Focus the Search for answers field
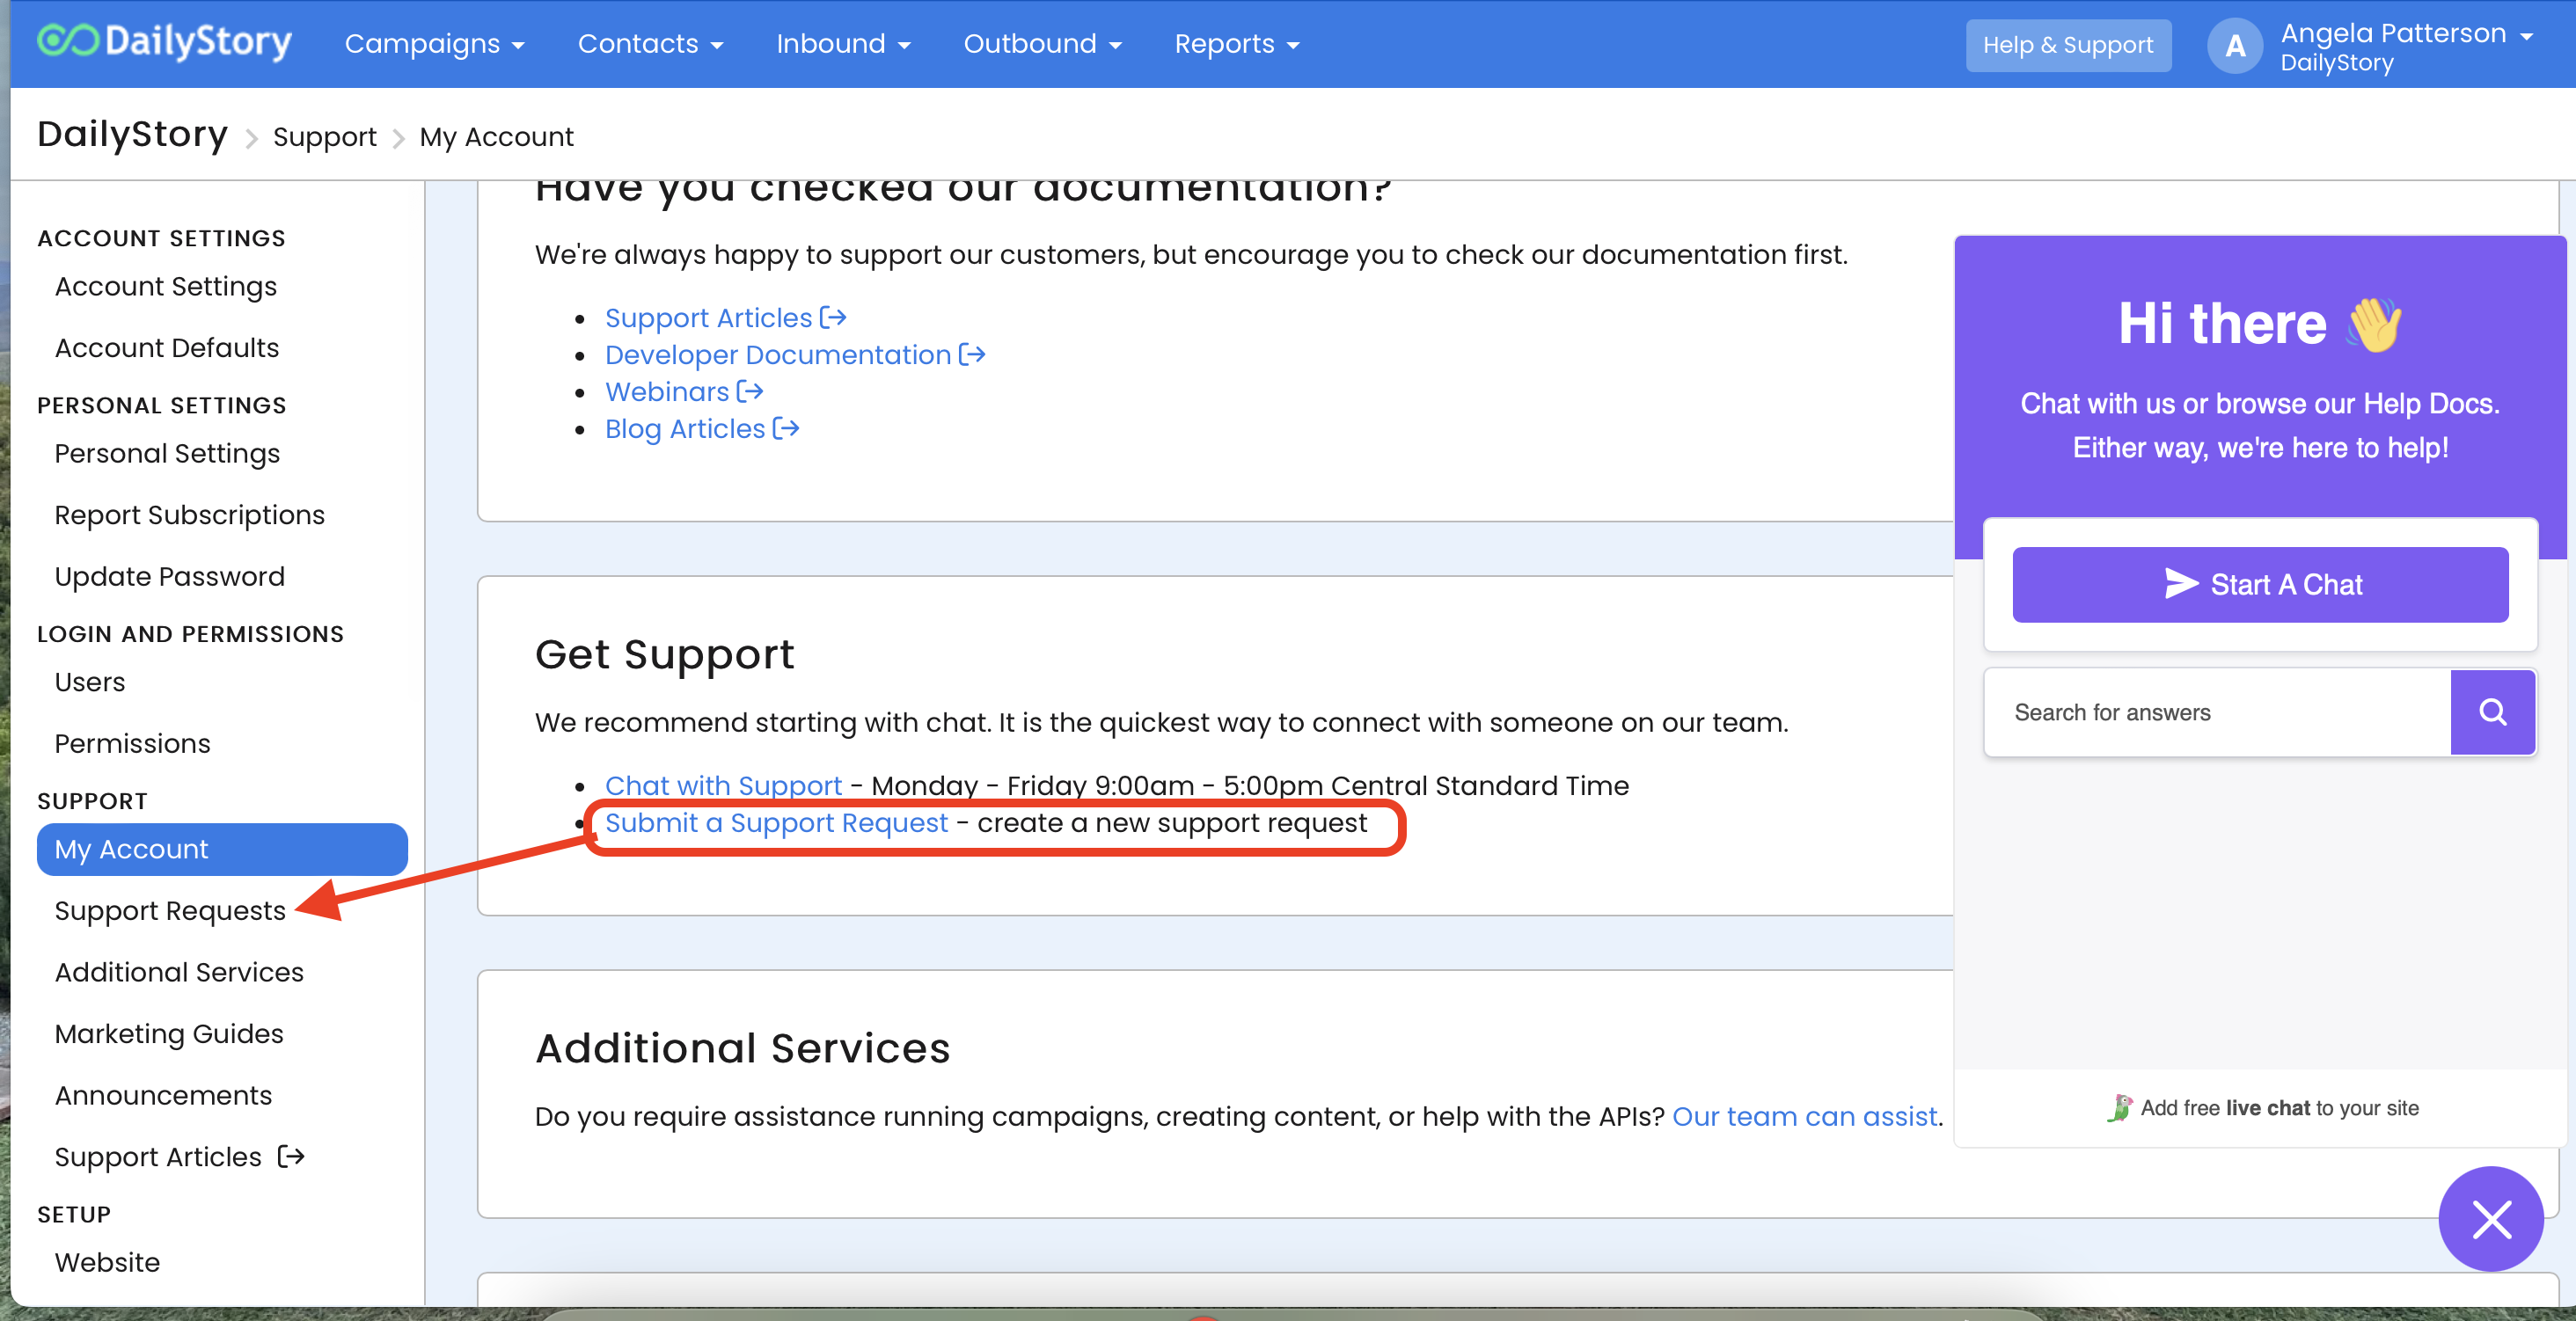The image size is (2576, 1321). [x=2217, y=712]
